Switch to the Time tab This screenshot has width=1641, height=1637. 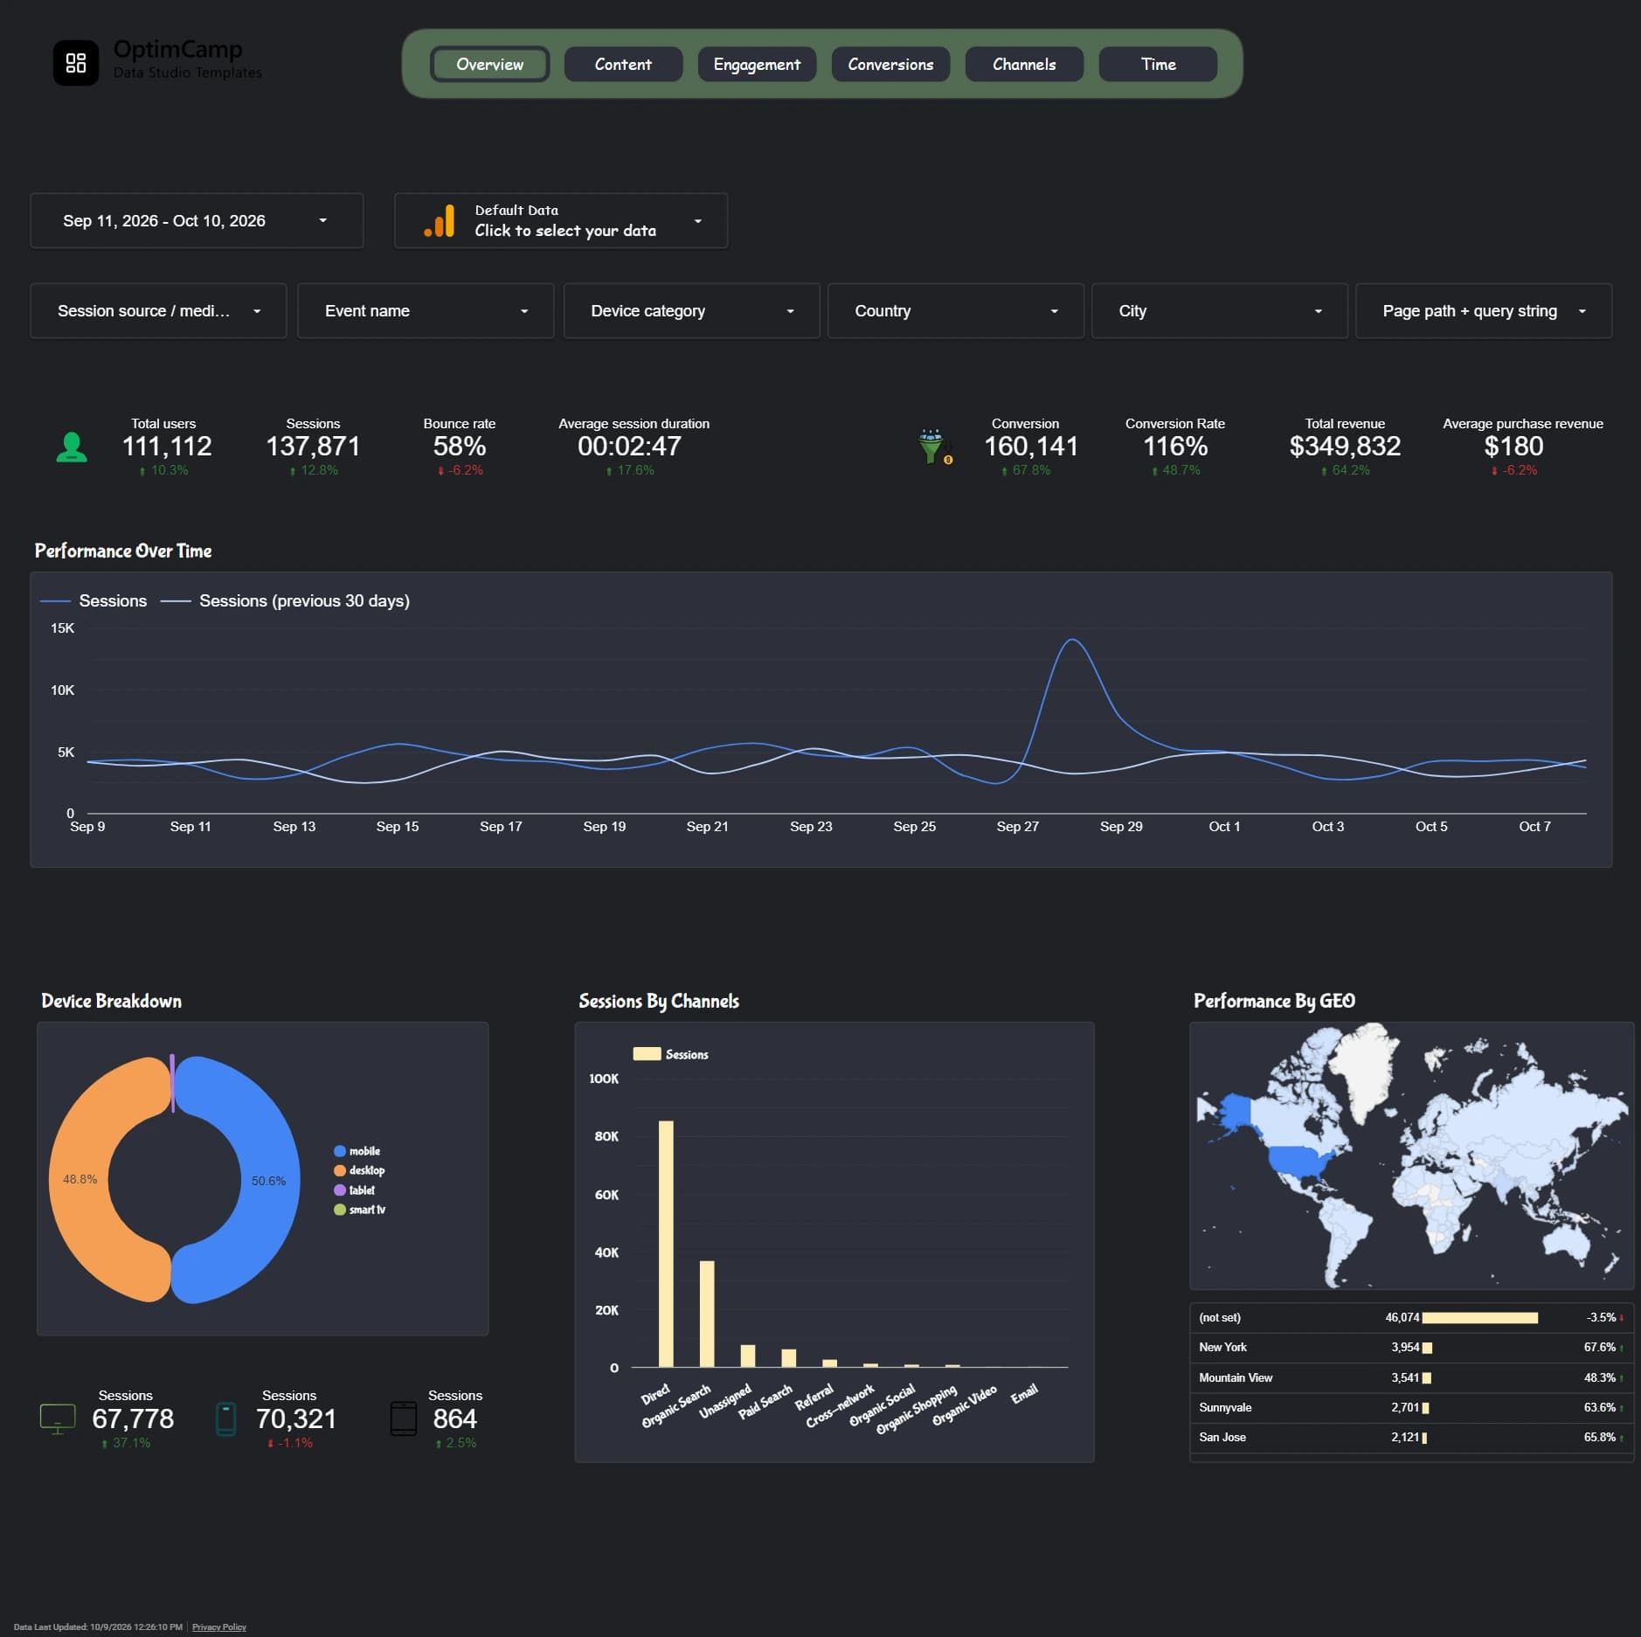tap(1158, 65)
